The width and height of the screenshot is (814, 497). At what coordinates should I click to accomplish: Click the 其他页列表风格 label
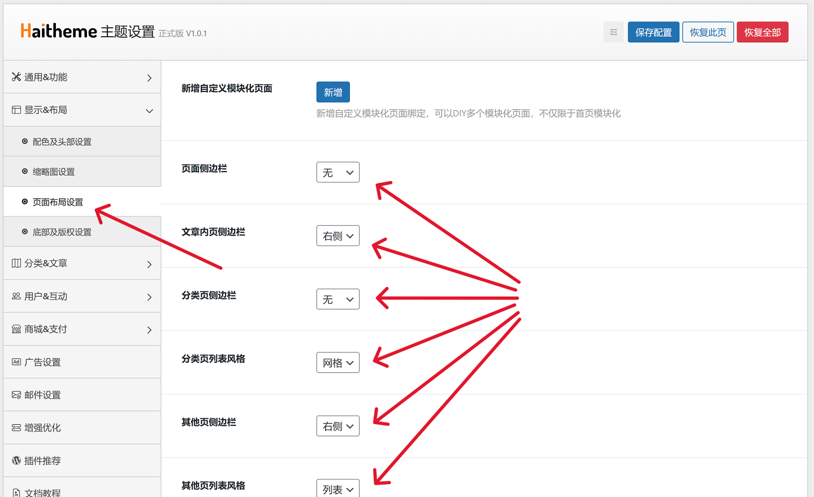point(213,485)
